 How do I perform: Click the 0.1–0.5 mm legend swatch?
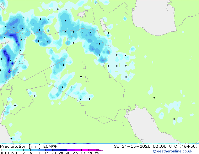click(5, 150)
